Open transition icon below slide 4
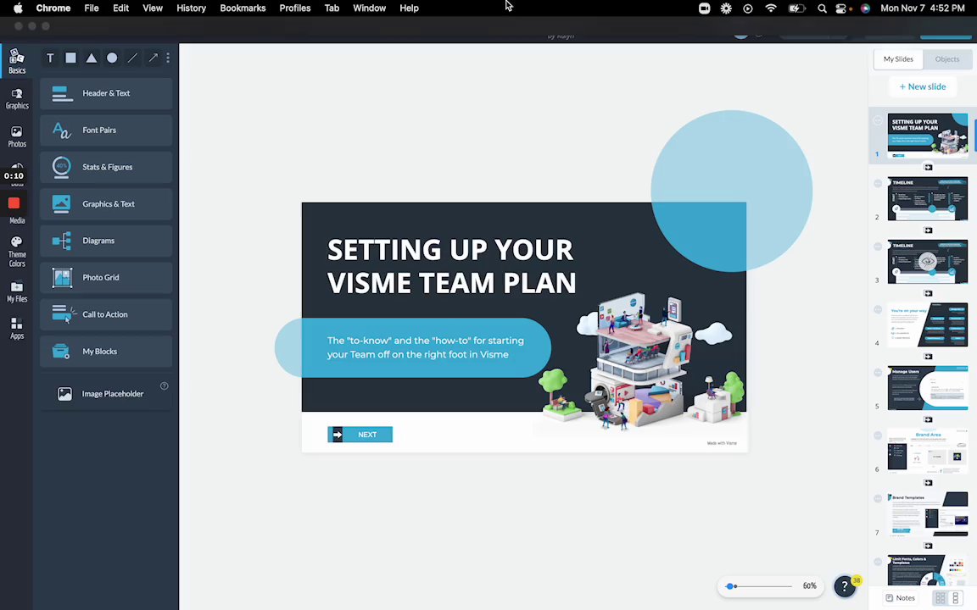The image size is (977, 610). (928, 357)
